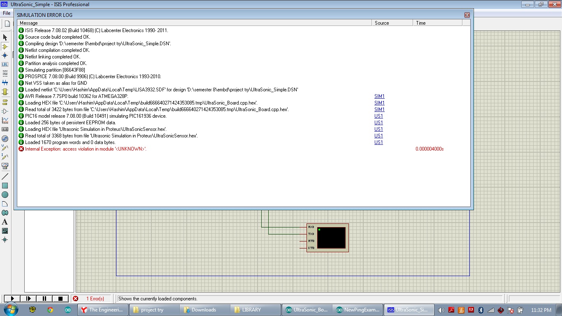The height and width of the screenshot is (316, 562).
Task: Step the simulation forward
Action: (x=28, y=298)
